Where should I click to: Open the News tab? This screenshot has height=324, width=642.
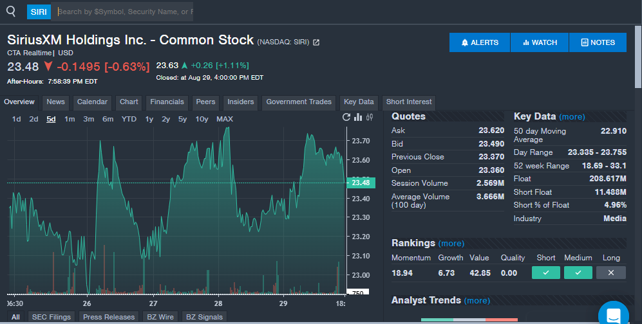(x=55, y=102)
